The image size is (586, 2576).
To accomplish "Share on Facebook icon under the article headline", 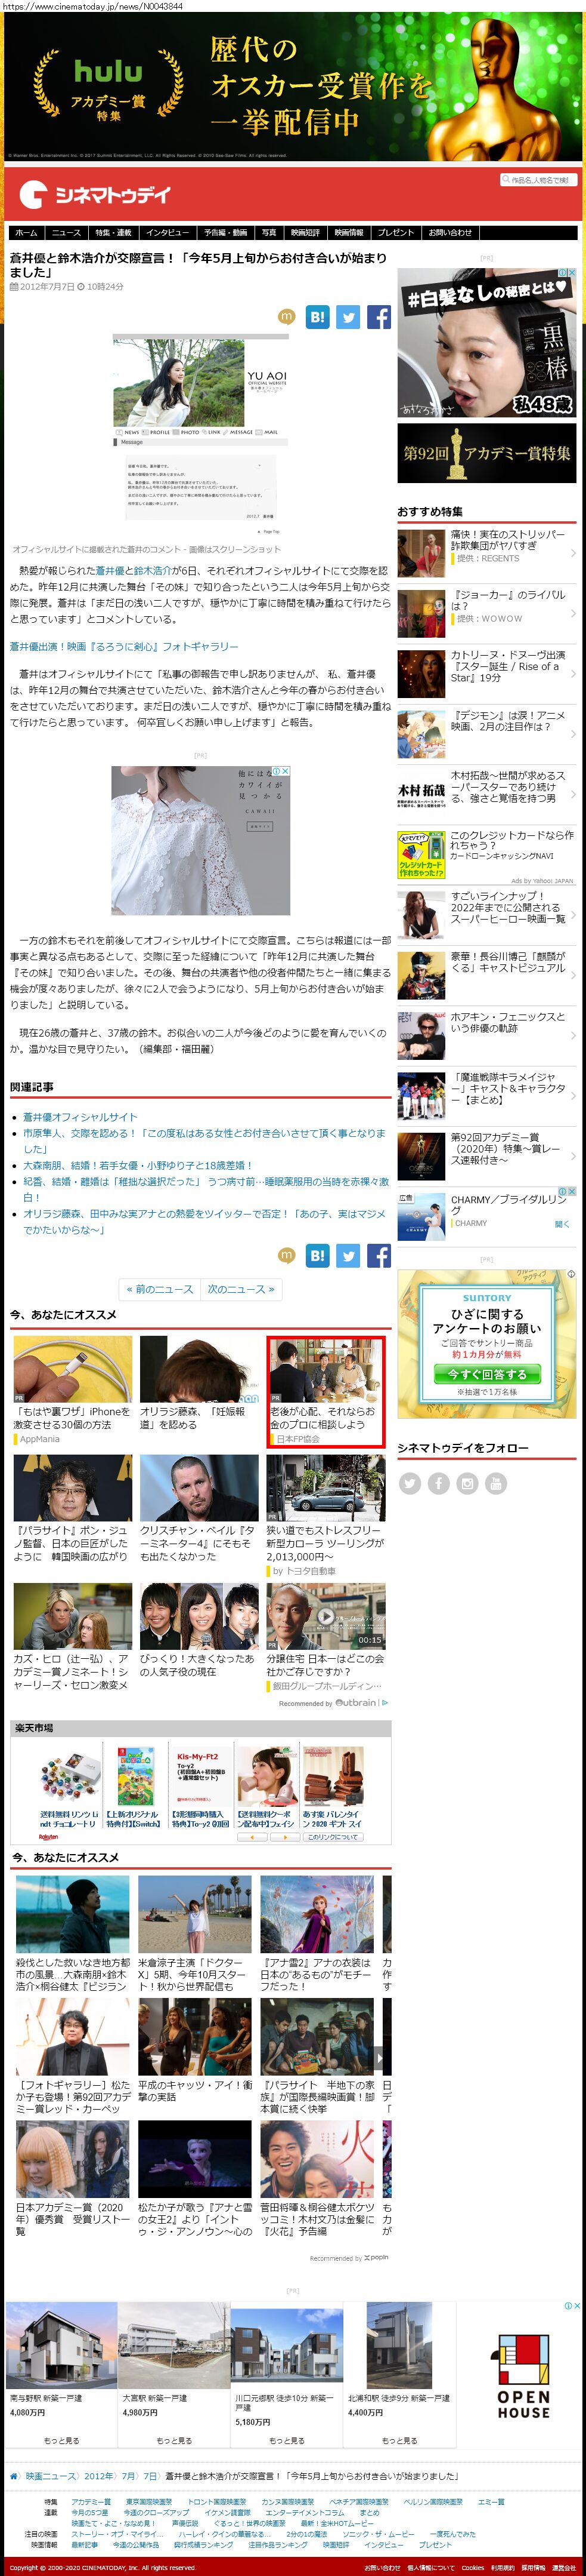I will [379, 317].
